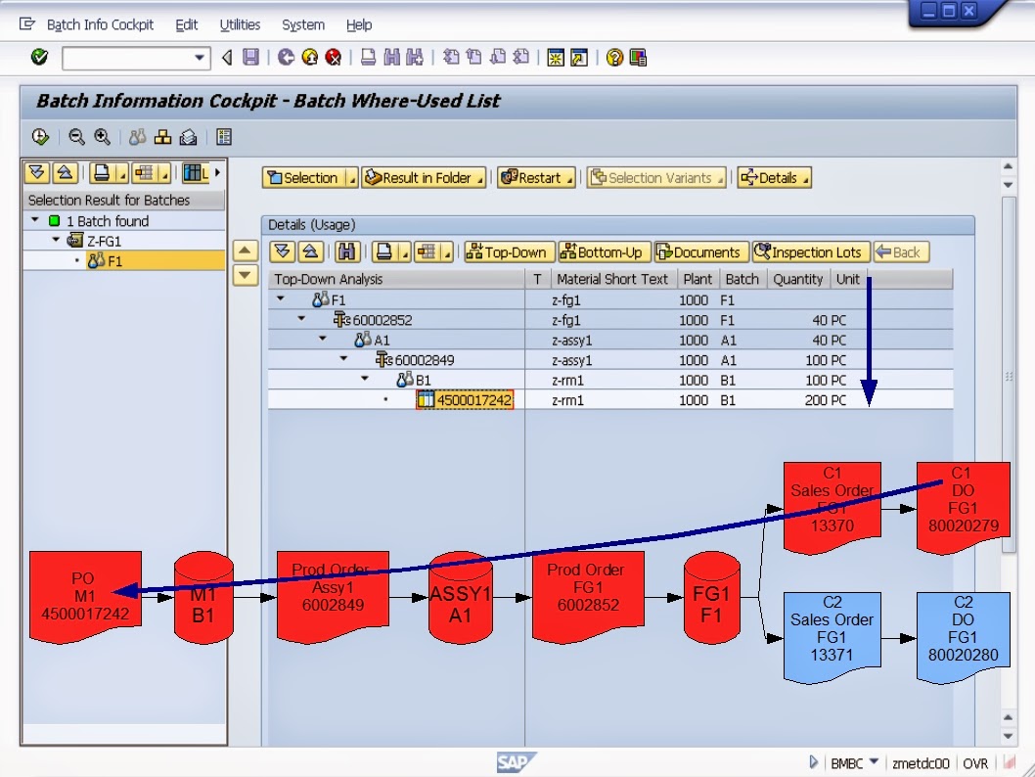Click the Plant column header
The height and width of the screenshot is (777, 1035).
click(697, 279)
